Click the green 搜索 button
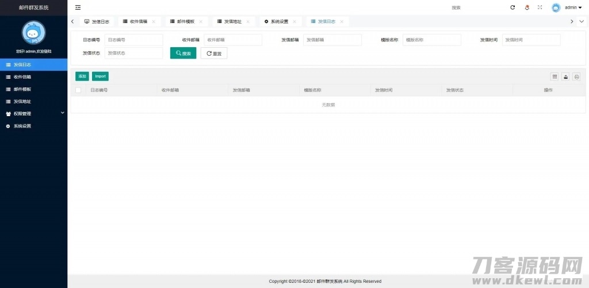The height and width of the screenshot is (288, 589). click(x=183, y=53)
